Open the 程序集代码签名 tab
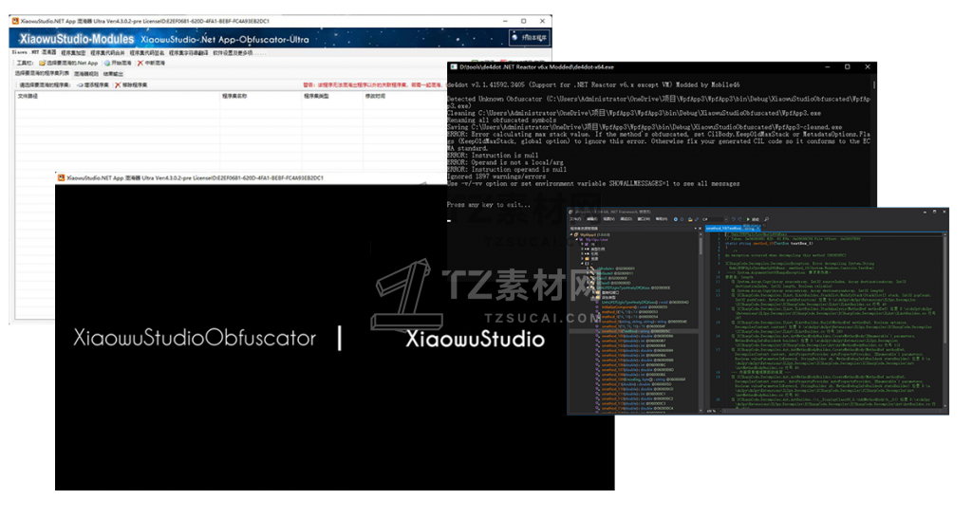 (x=147, y=53)
